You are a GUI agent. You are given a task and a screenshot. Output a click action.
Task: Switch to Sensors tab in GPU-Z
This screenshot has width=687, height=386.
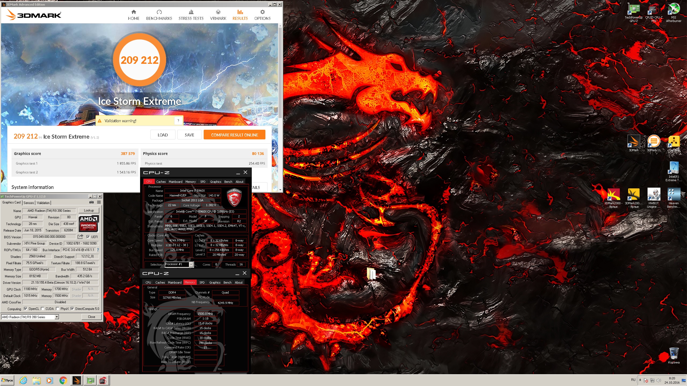(29, 203)
